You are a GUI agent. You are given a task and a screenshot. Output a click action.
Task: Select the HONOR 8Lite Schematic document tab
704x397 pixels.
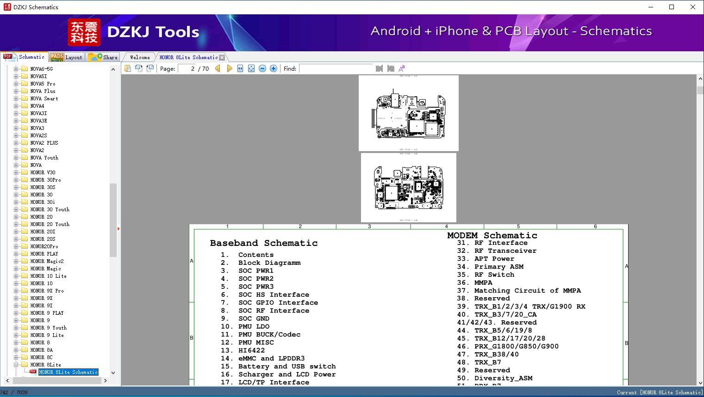188,57
